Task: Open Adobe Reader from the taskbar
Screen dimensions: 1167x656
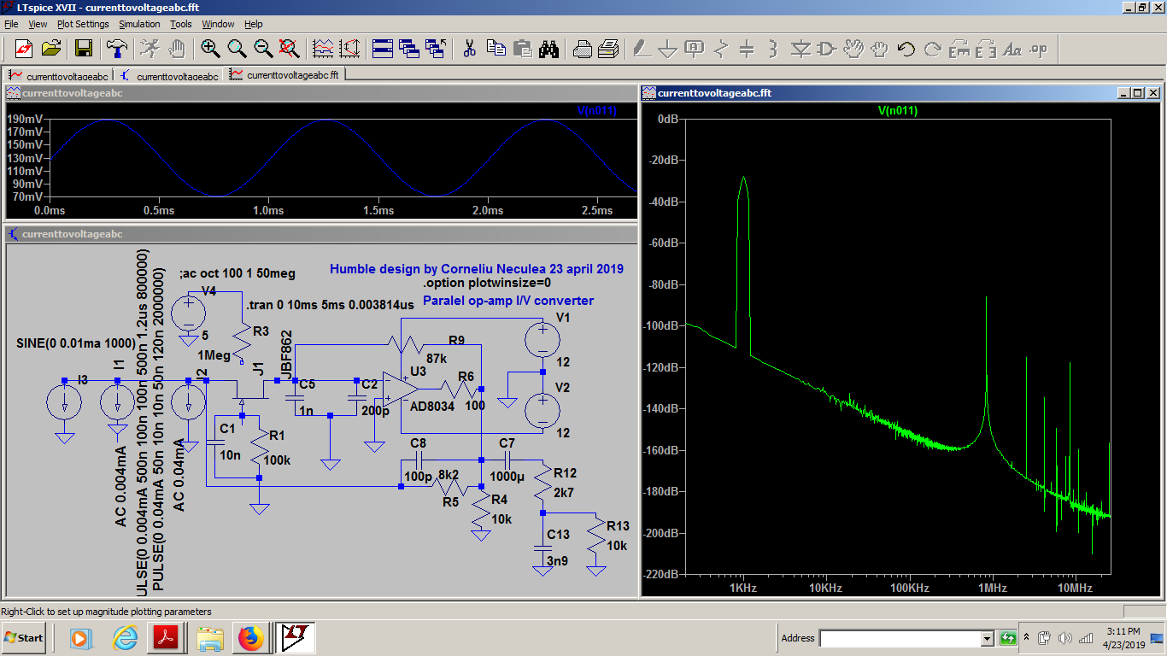Action: click(164, 638)
